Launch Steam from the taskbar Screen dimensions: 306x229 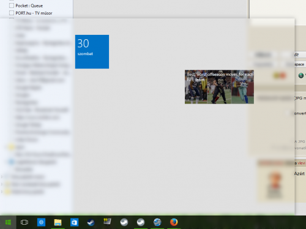click(x=91, y=222)
